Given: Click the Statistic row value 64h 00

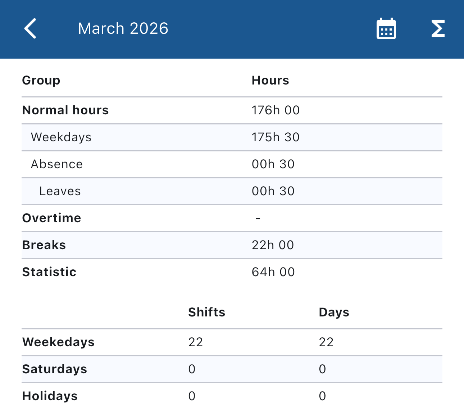Looking at the screenshot, I should point(273,272).
